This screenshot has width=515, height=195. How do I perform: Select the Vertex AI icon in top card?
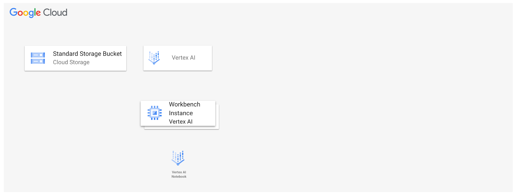(154, 58)
